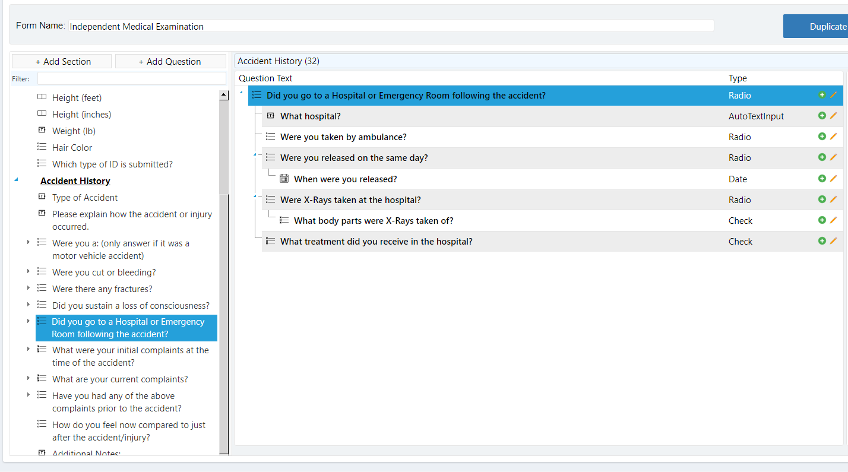Click green add icon for 'What hospital?' row

point(822,116)
